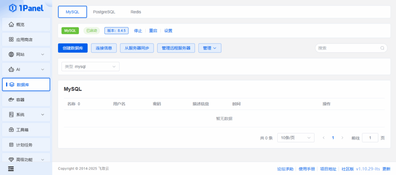Open the 管理 dropdown button
Viewport: 396px width, 175px height.
(210, 48)
